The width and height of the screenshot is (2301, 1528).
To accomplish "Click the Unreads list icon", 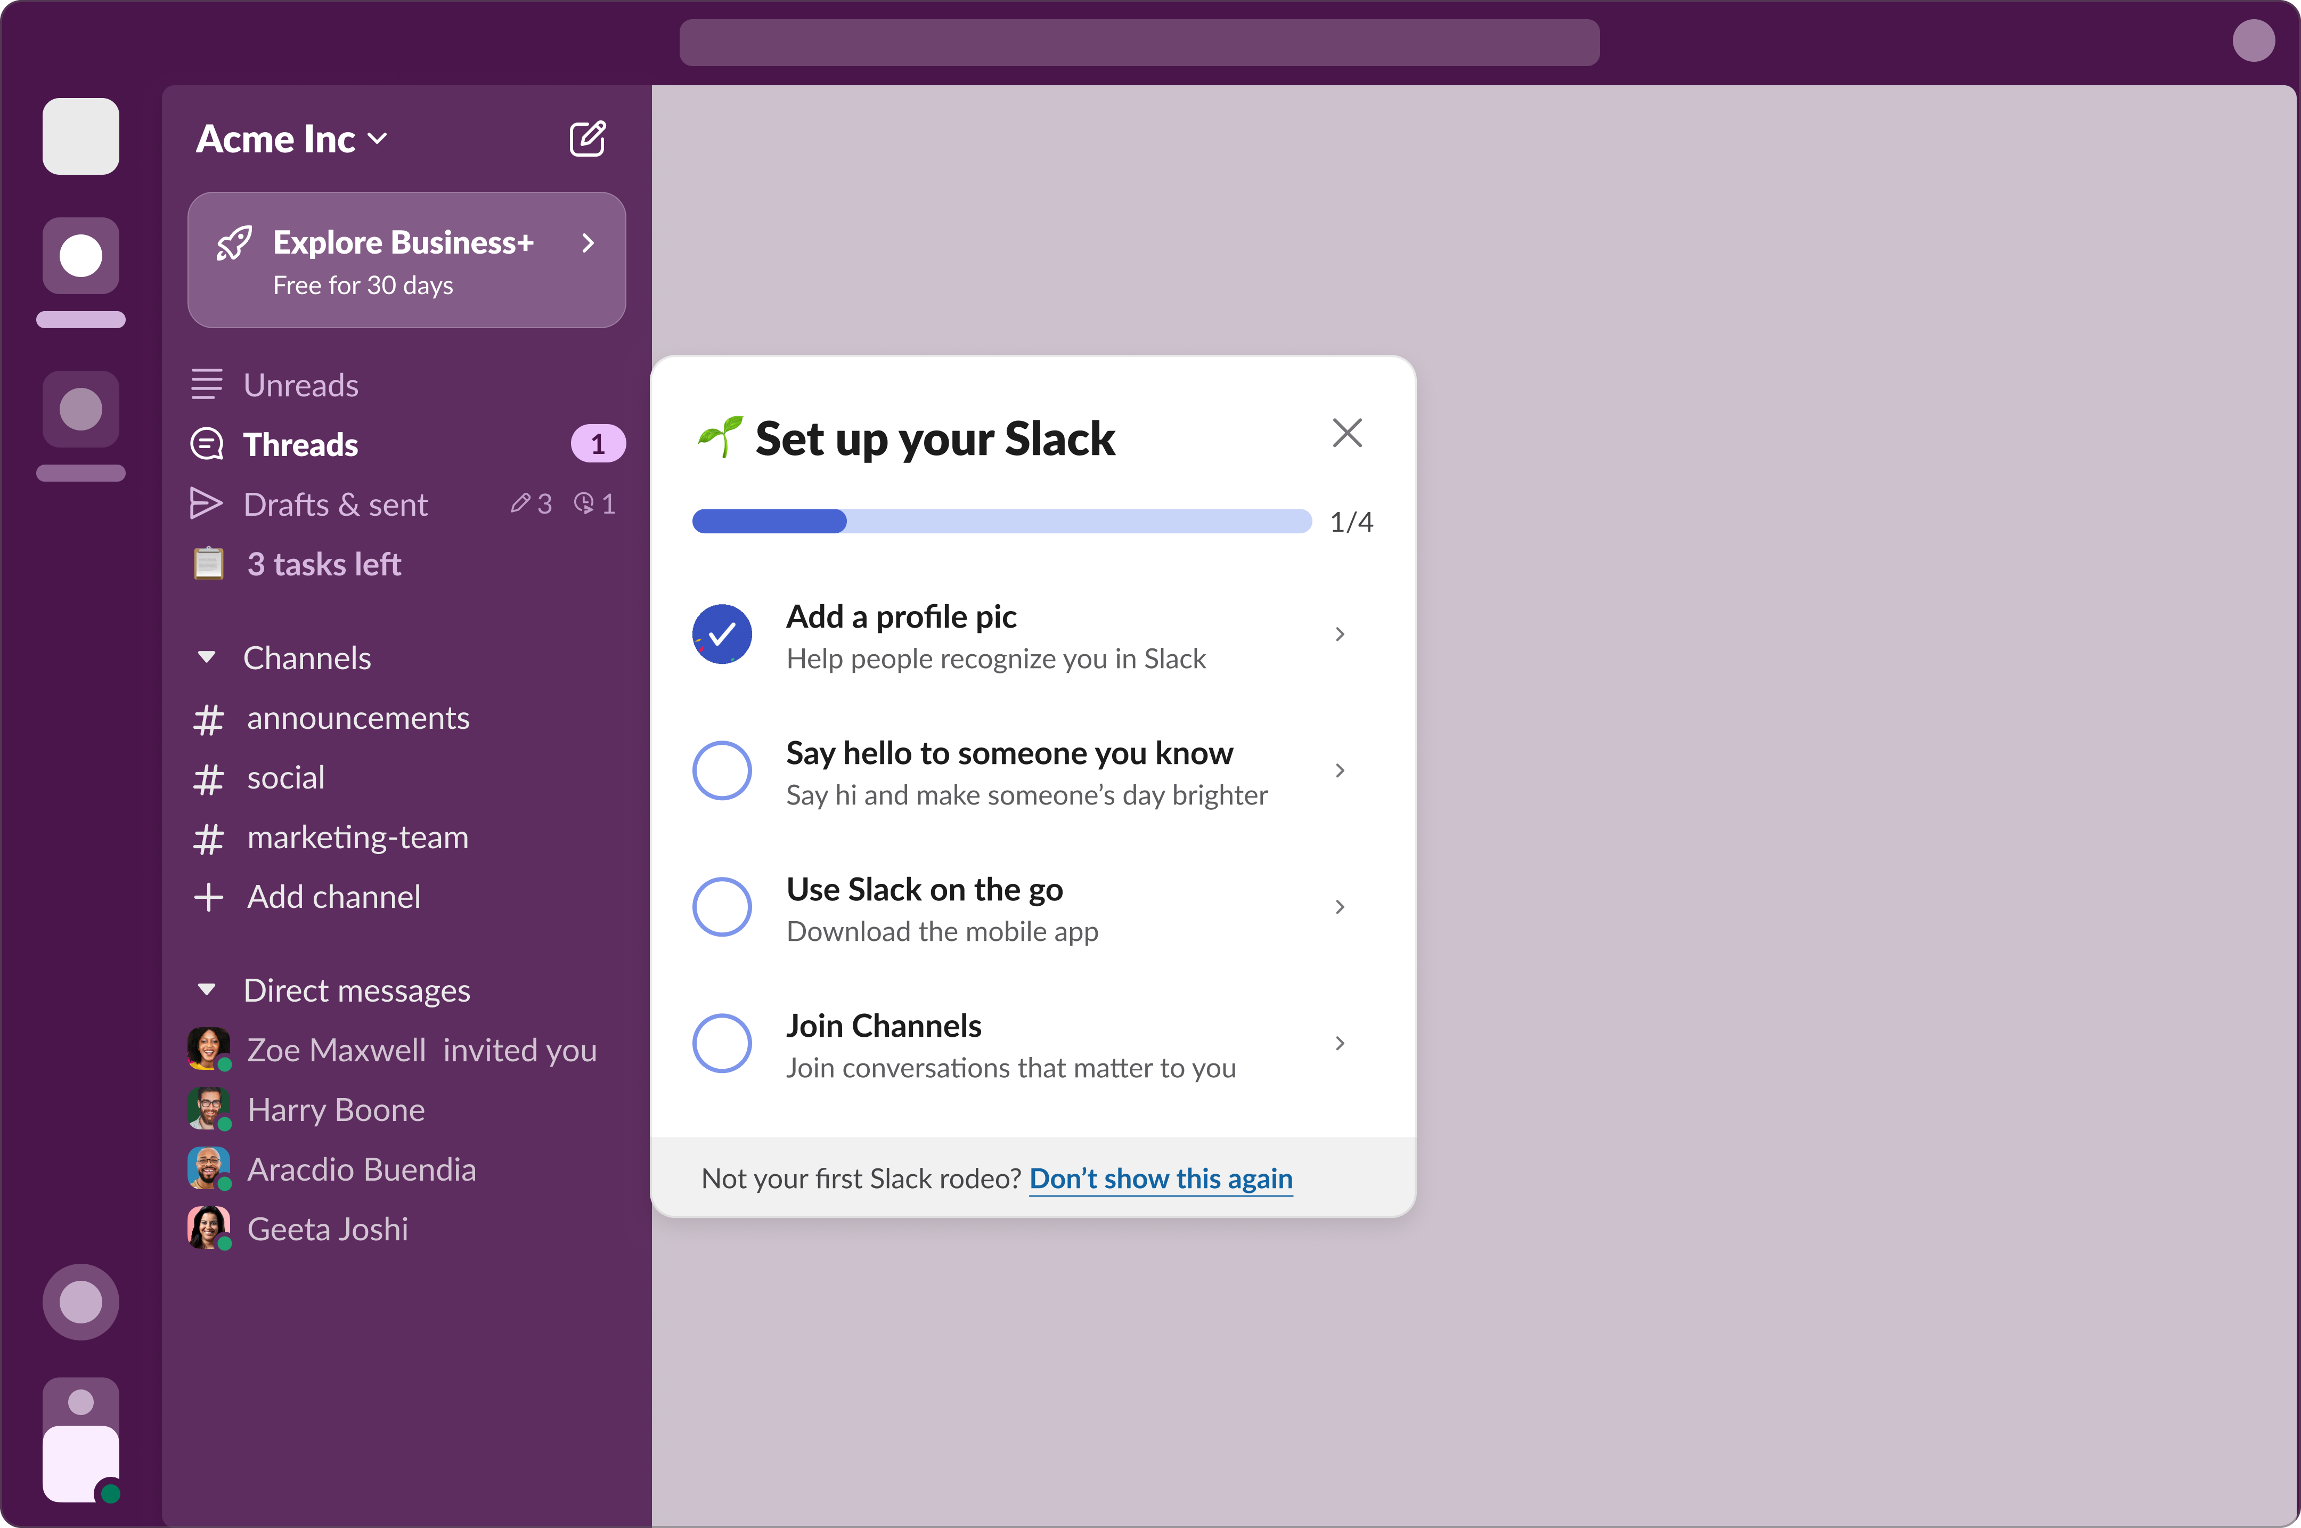I will pyautogui.click(x=207, y=385).
